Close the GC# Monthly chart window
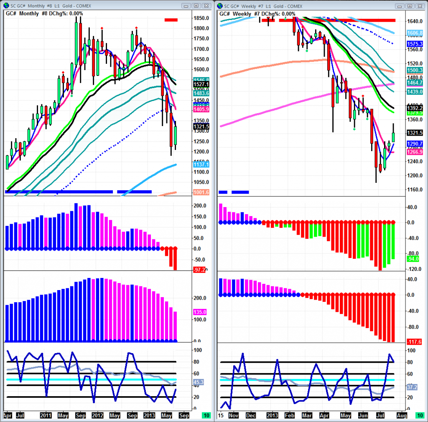Image resolution: width=428 pixels, height=422 pixels. [205, 6]
